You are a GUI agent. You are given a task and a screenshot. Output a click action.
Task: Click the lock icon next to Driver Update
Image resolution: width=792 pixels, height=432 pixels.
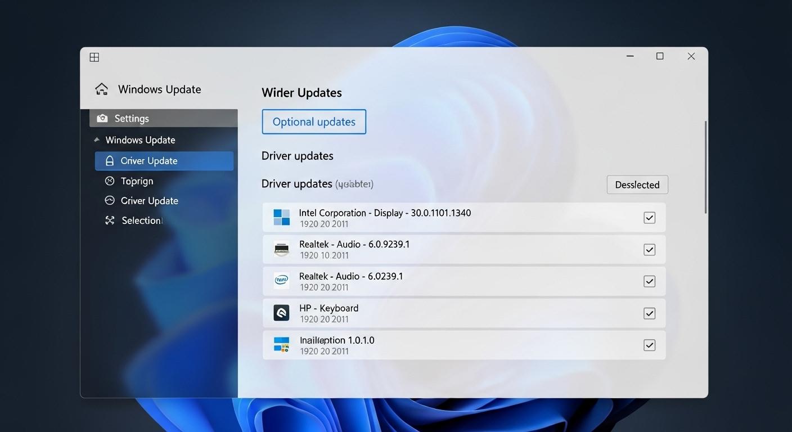pyautogui.click(x=109, y=160)
